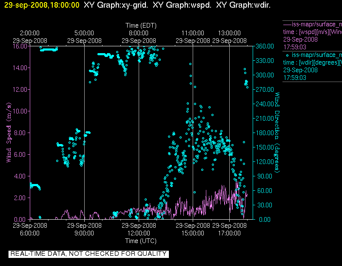
Task: Click the 360.00 wind direction axis value
Action: point(265,46)
